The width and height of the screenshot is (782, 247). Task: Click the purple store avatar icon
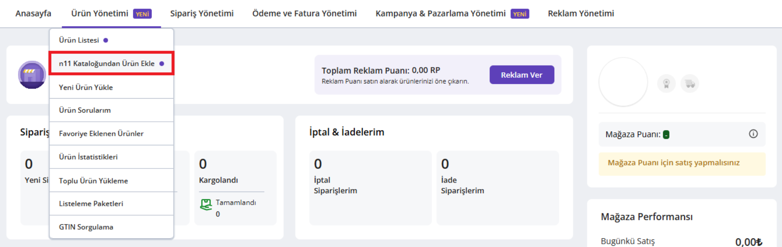point(32,75)
